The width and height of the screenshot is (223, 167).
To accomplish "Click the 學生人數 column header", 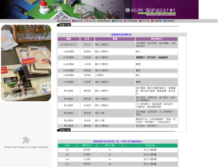I will 109,146.
